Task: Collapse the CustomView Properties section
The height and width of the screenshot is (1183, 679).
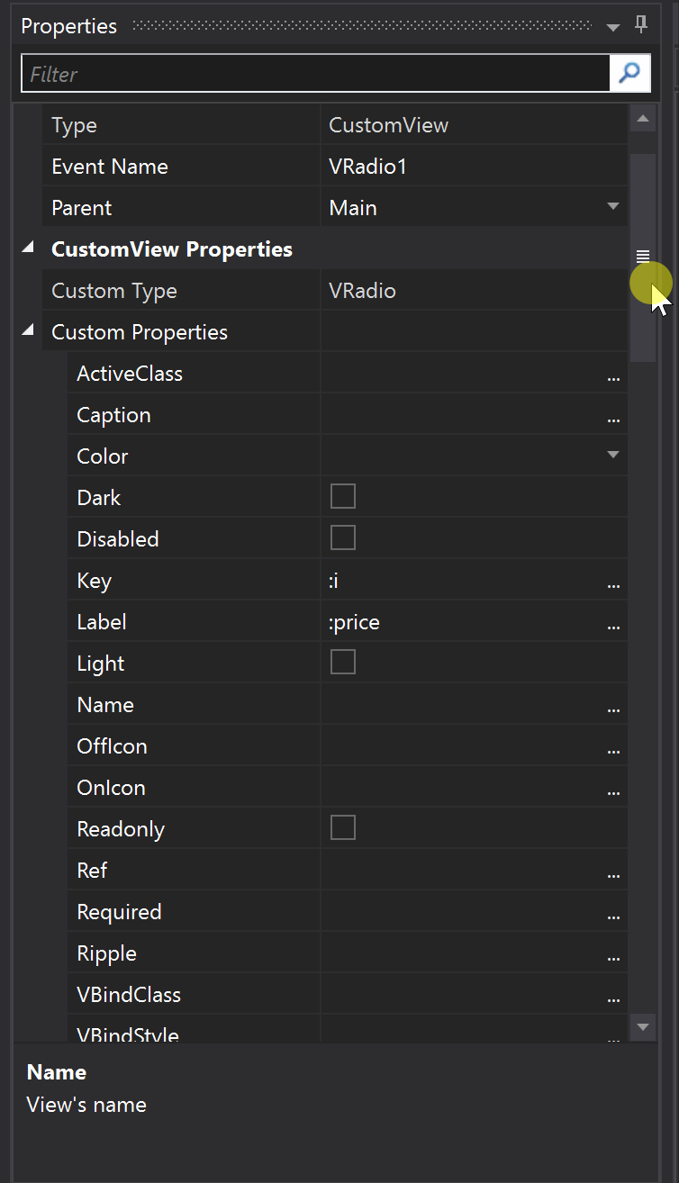Action: [x=28, y=248]
